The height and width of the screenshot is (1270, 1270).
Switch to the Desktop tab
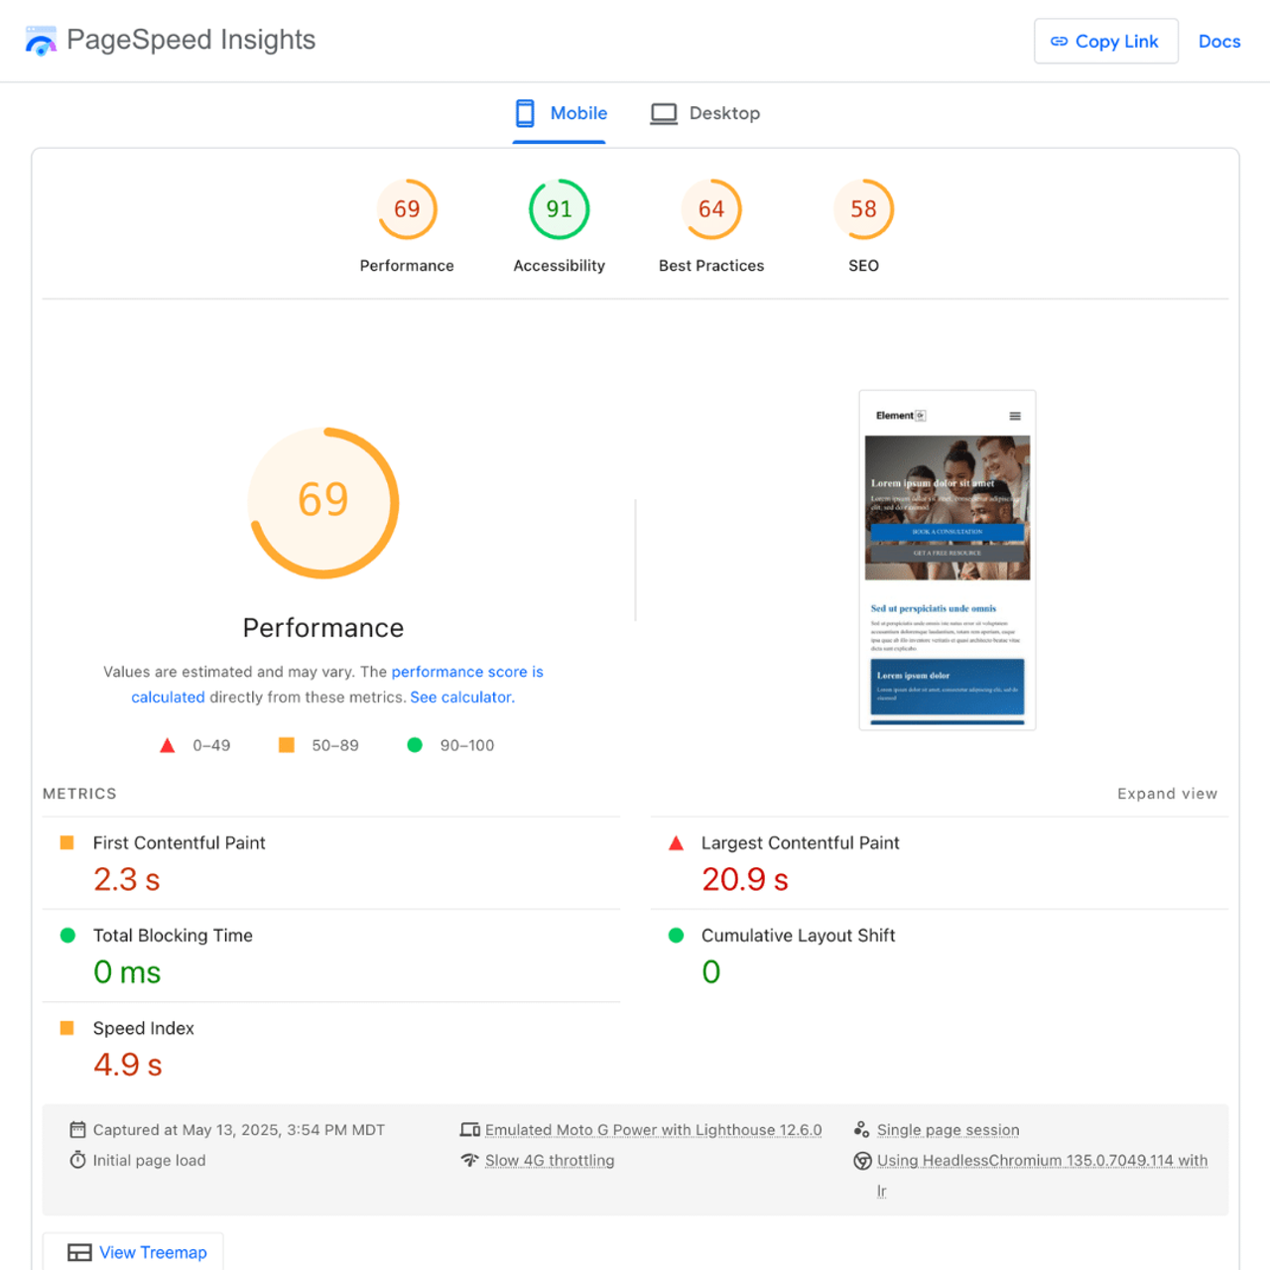(x=705, y=113)
